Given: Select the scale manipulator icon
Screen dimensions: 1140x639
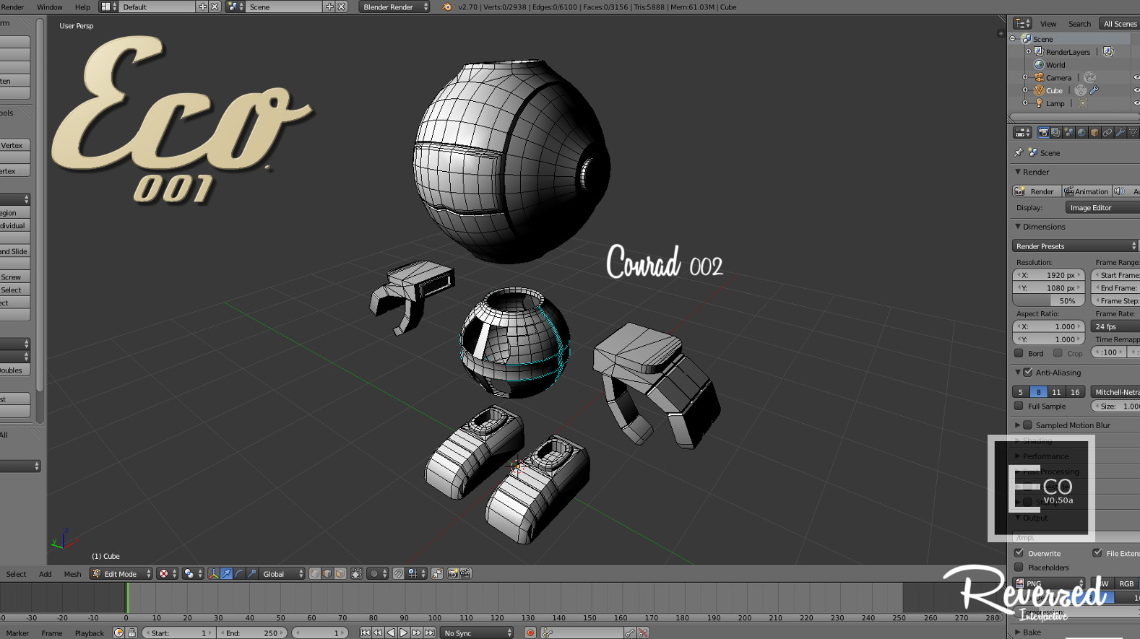Looking at the screenshot, I should tap(251, 573).
